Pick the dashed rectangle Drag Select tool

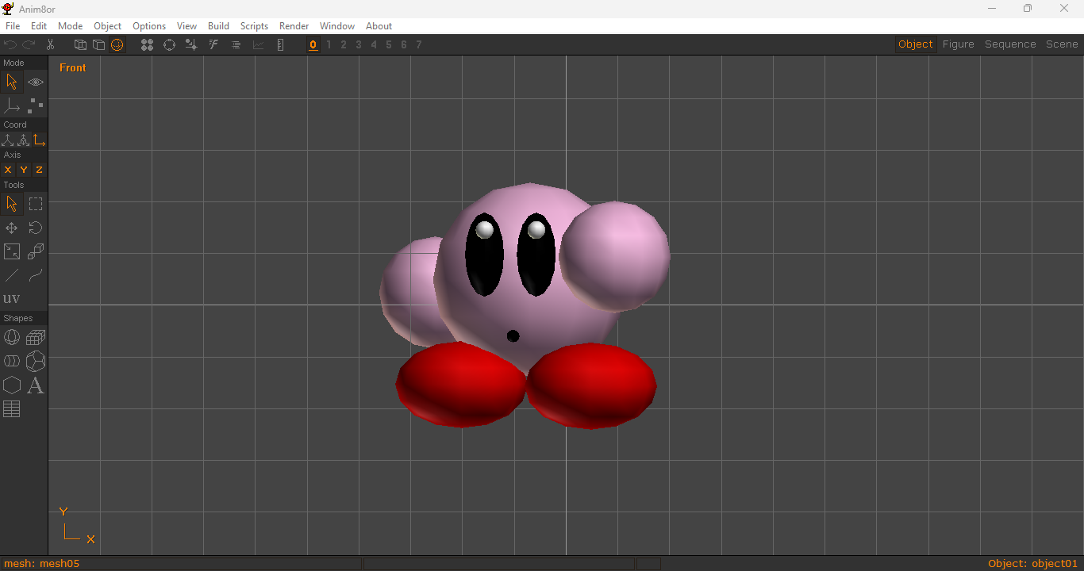(36, 205)
